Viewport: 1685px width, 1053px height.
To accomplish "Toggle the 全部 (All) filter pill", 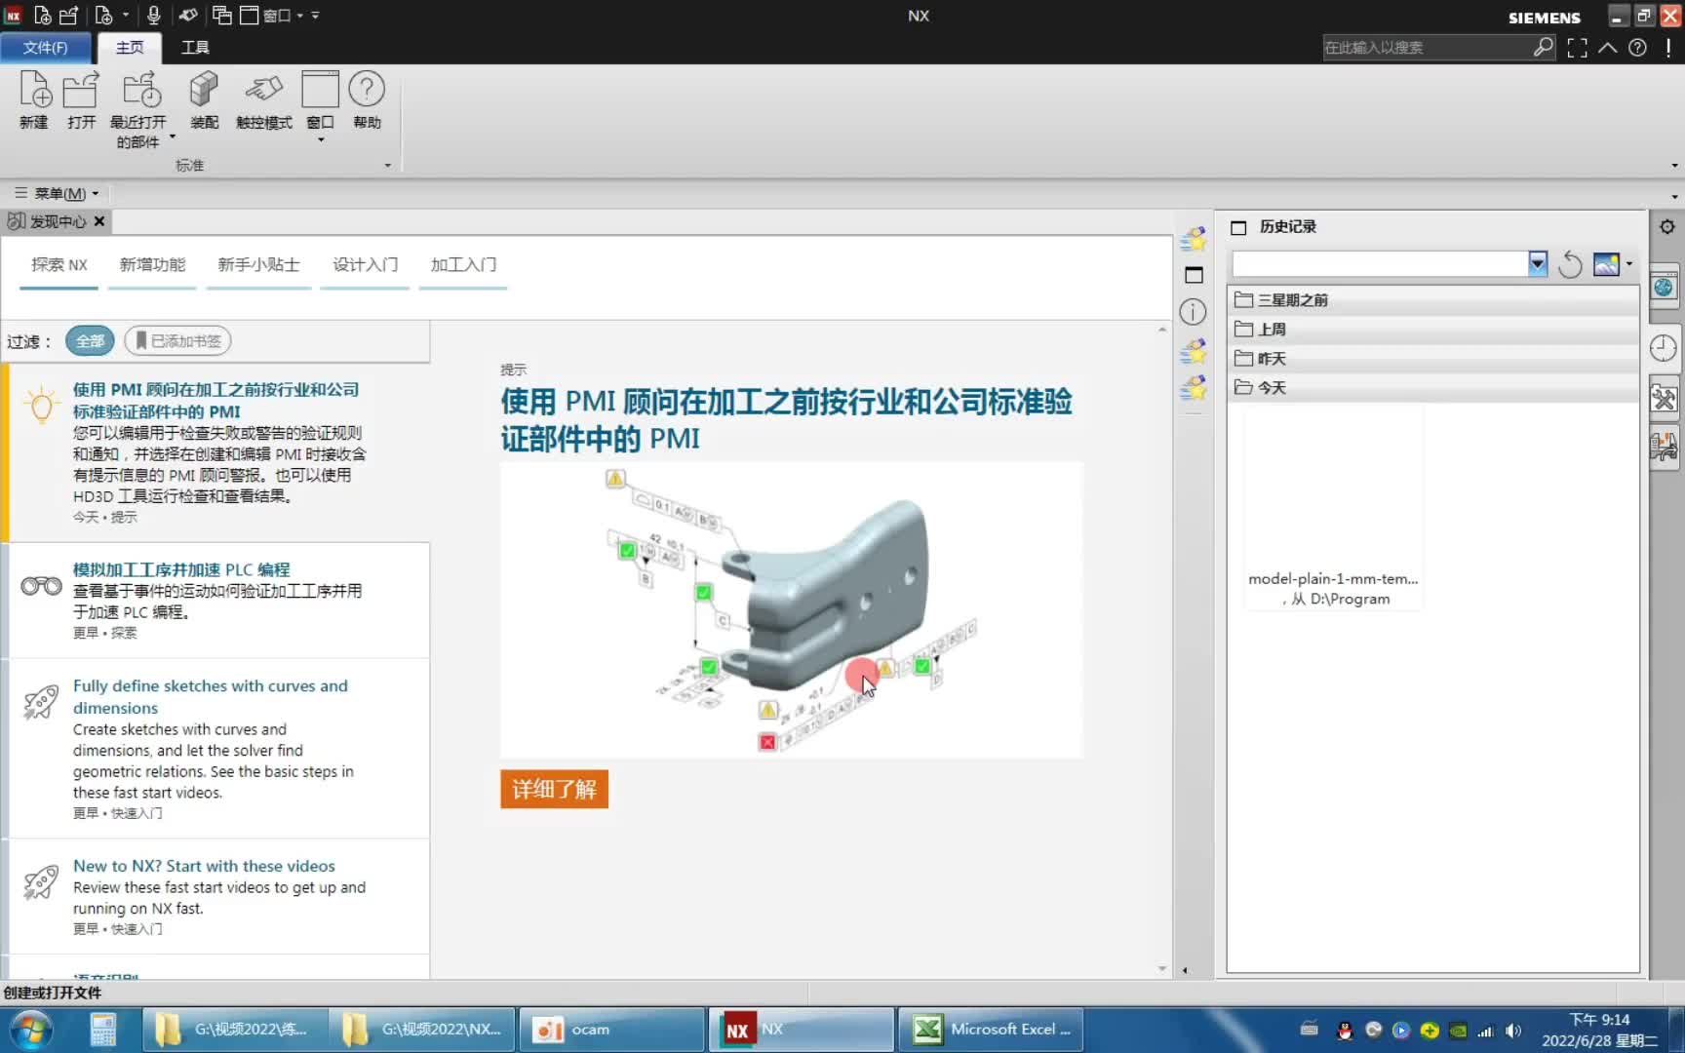I will (90, 341).
